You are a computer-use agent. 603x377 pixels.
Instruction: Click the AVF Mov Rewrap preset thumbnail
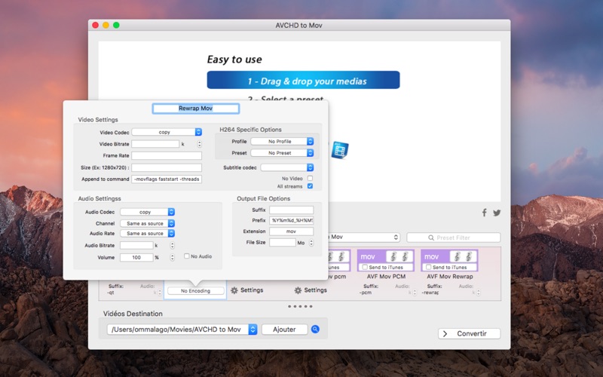coord(449,260)
